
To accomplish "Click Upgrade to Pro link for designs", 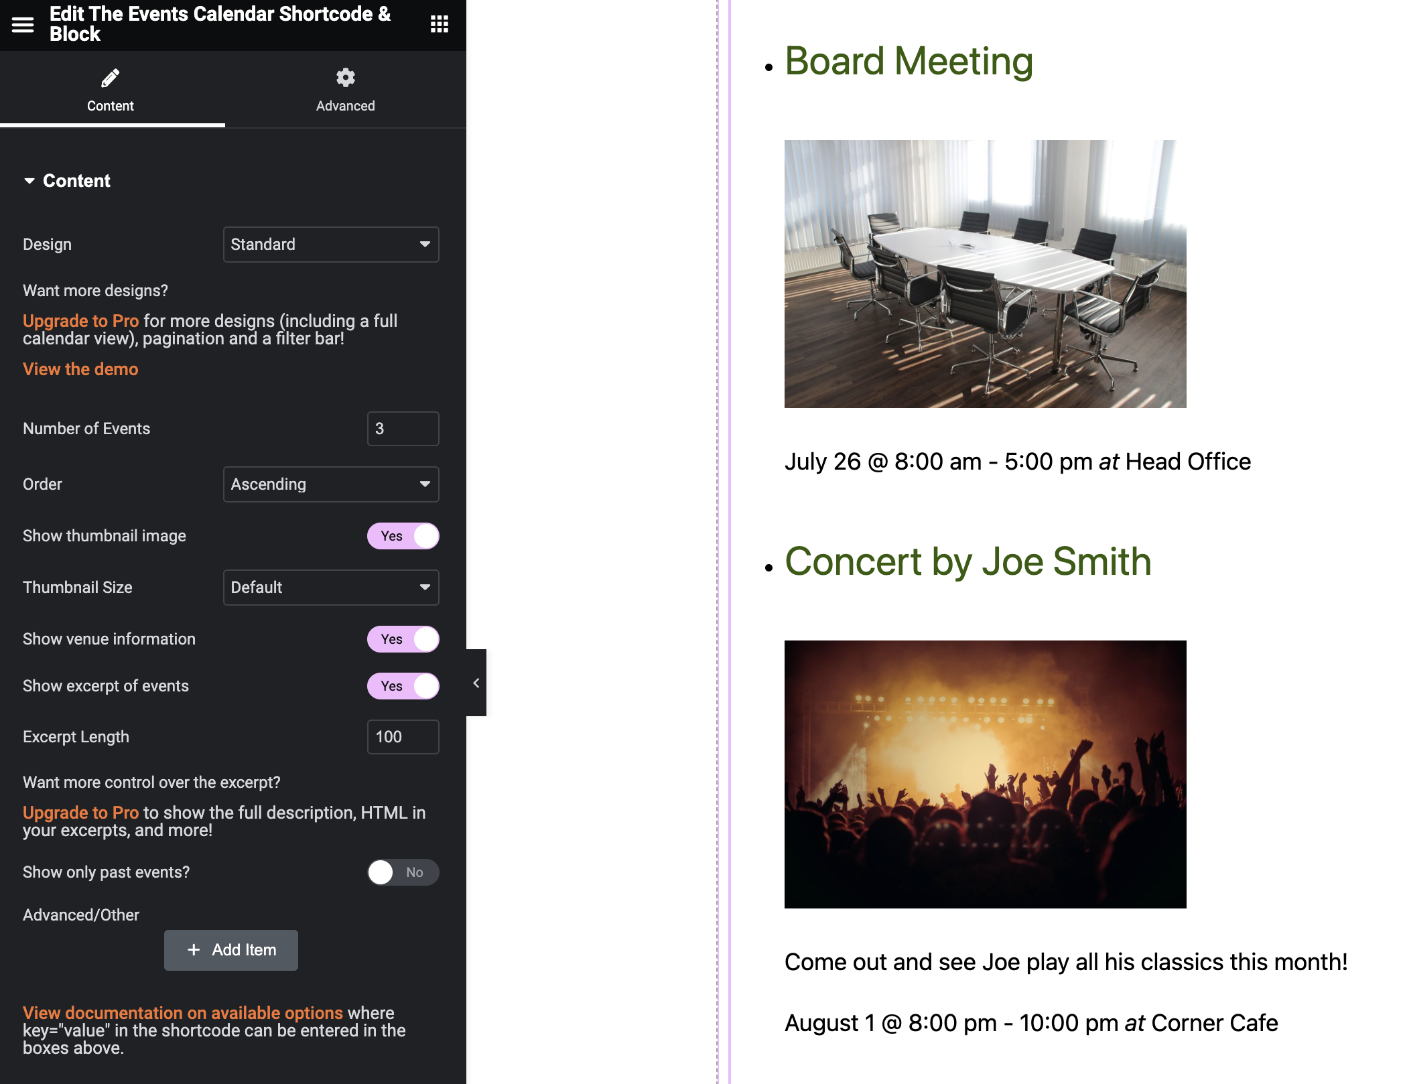I will (81, 320).
